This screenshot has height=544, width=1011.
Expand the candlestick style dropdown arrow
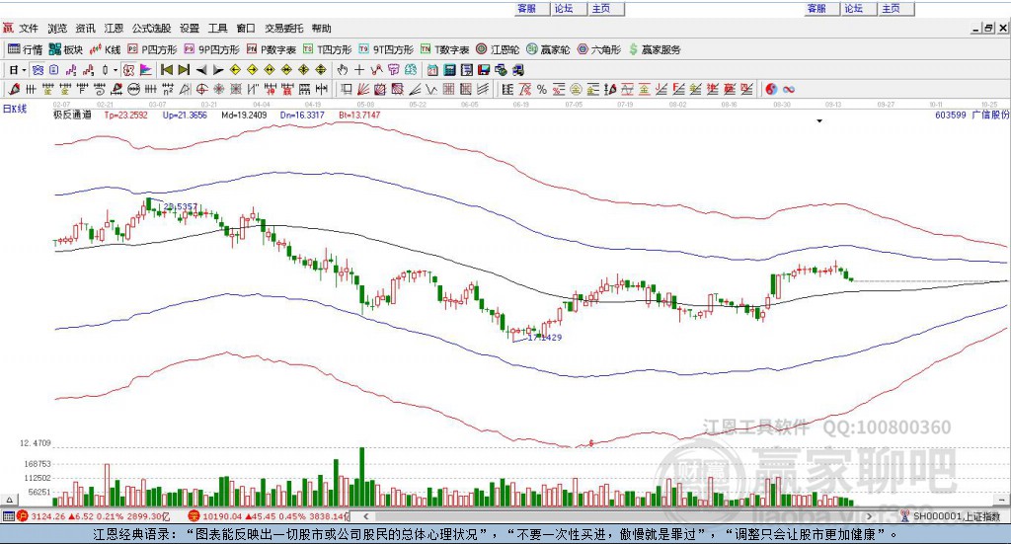pos(116,70)
